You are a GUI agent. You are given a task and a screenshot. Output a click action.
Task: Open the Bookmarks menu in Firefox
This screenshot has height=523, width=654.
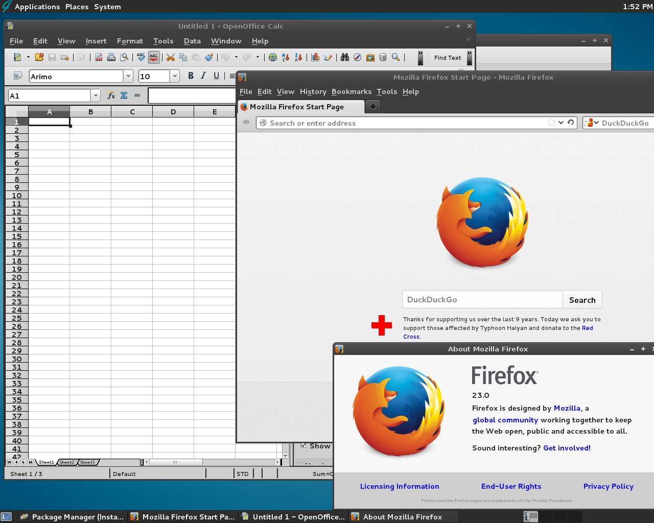point(352,91)
